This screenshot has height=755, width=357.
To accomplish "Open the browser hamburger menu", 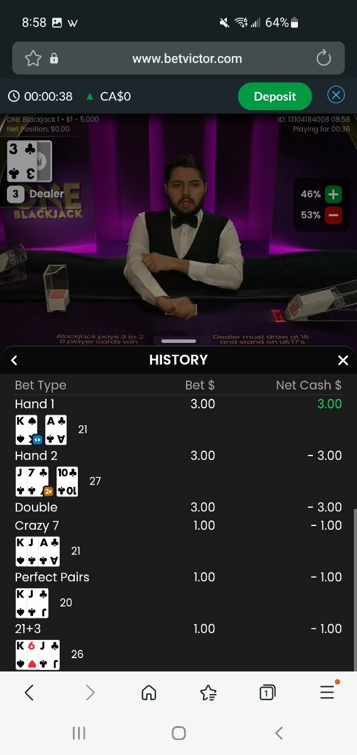I will pyautogui.click(x=327, y=693).
